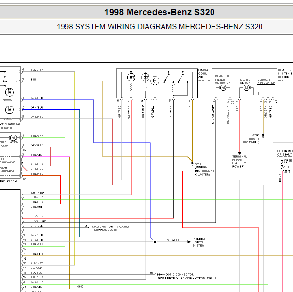Click the WHT/RED label at pin 1
Screen dimensions: 293x292
tap(37, 193)
